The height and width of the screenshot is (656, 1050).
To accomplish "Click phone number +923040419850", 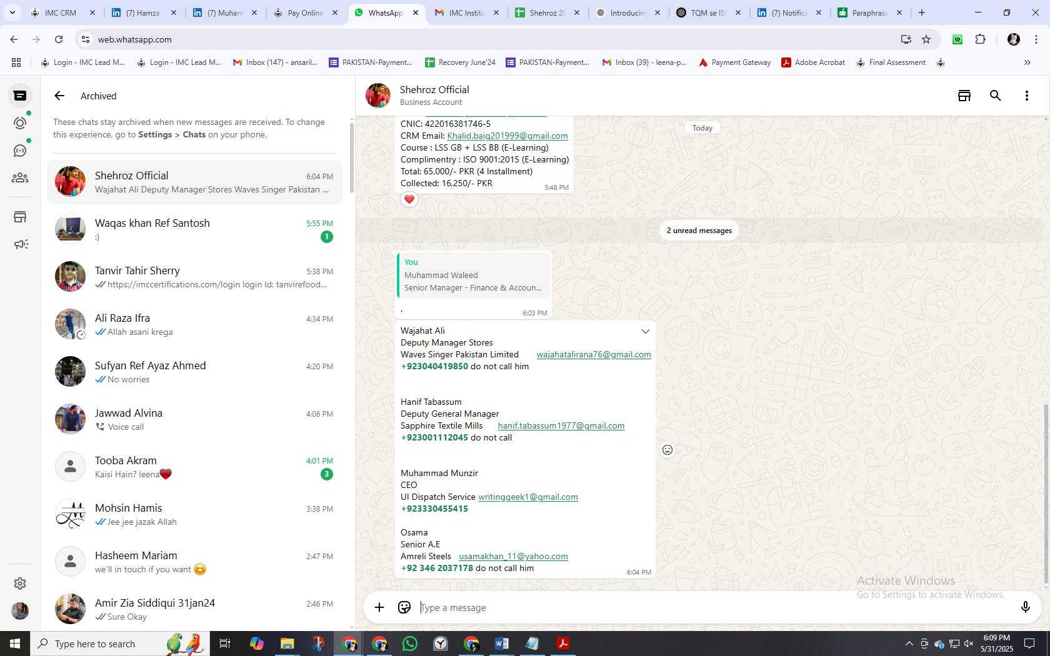I will click(434, 366).
